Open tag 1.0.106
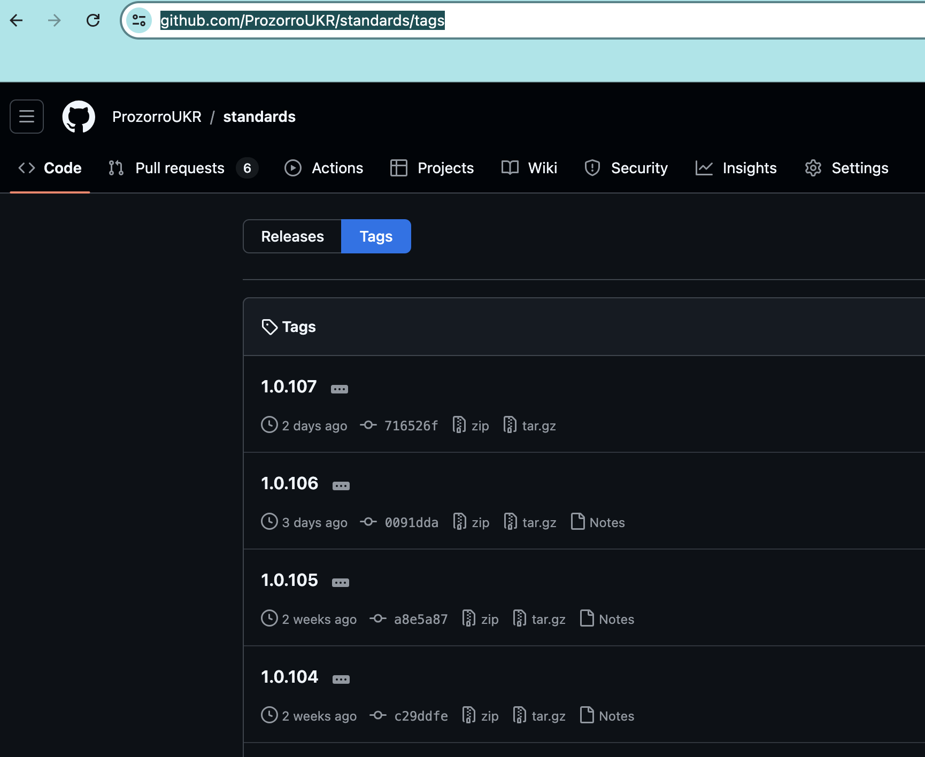 (289, 483)
